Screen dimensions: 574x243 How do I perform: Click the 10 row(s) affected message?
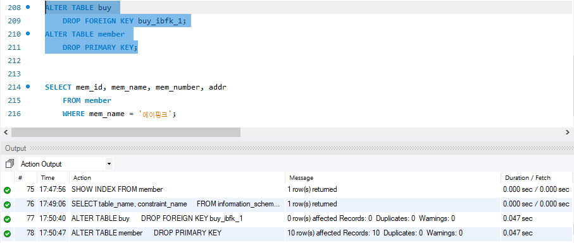[x=375, y=232]
